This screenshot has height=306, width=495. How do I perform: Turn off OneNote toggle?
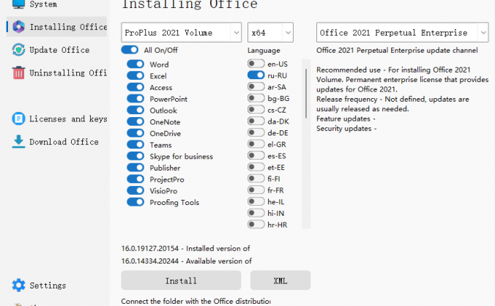point(135,122)
